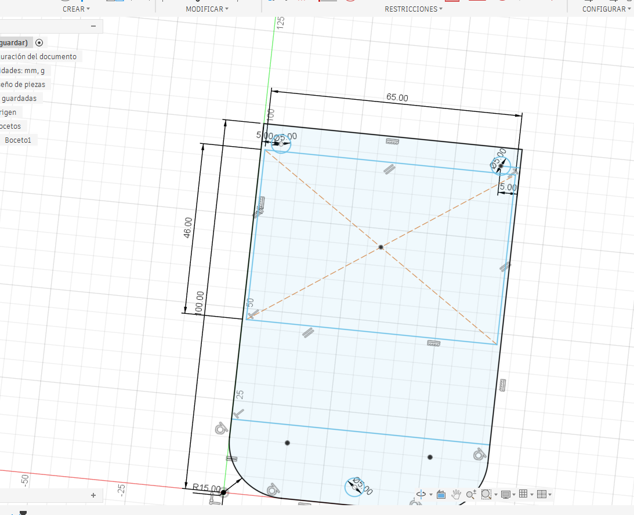Select the Zoom magnifier tool
The height and width of the screenshot is (515, 634).
tap(470, 494)
